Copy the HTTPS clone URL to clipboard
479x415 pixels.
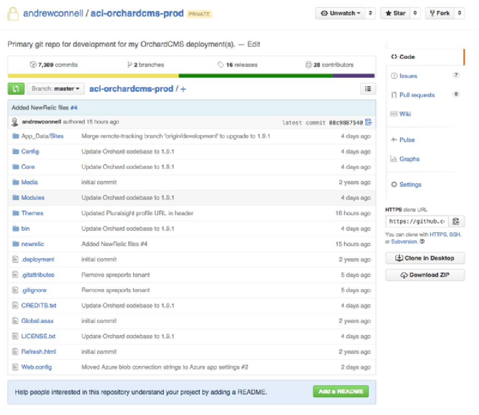click(456, 221)
